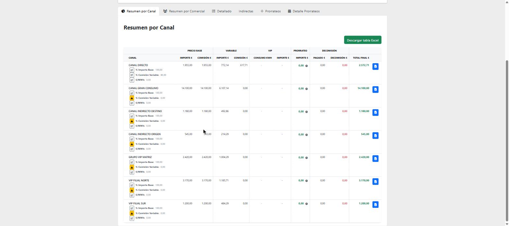Image resolution: width=509 pixels, height=226 pixels.
Task: Click total final value 2.572,71
Action: (364, 65)
